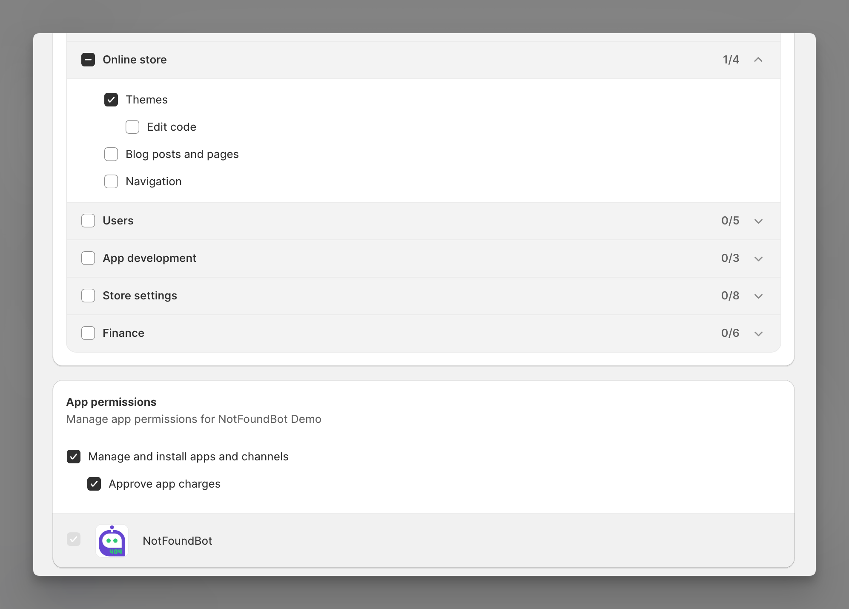Expand the Store settings section chevron
Screen dimensions: 849x609
(758, 296)
